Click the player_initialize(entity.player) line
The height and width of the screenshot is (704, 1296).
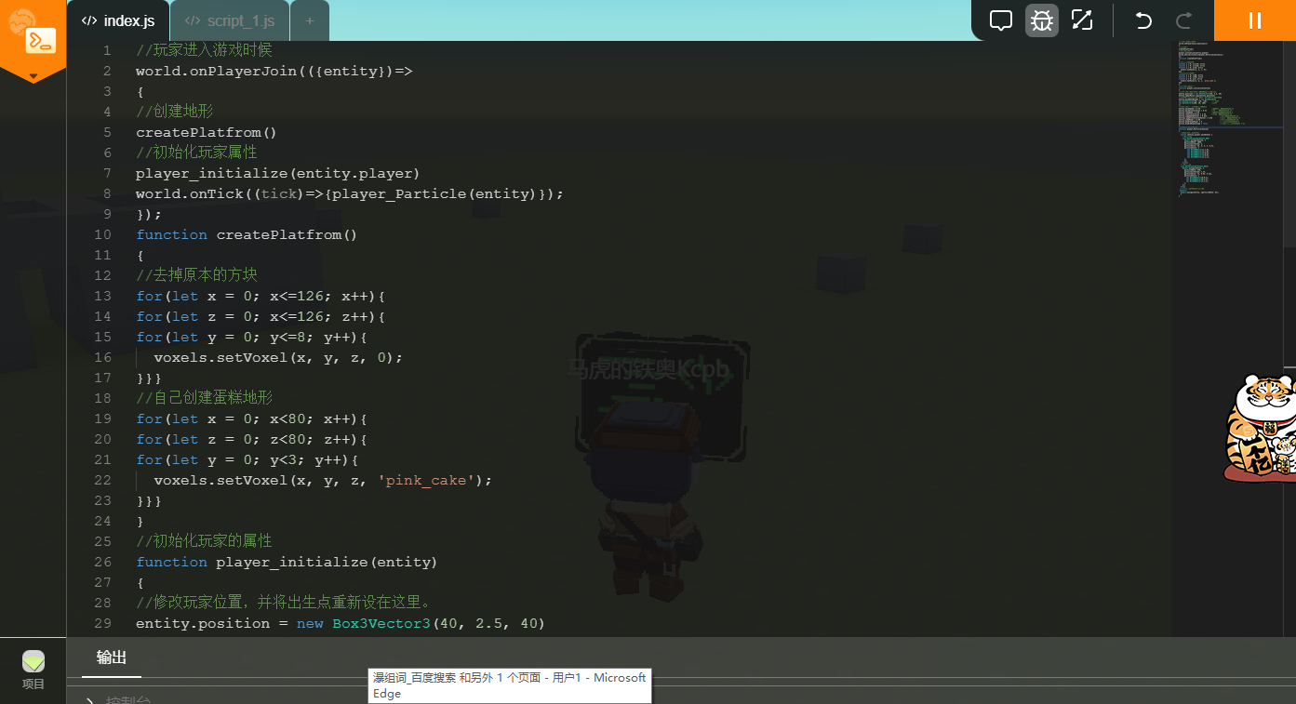(278, 173)
